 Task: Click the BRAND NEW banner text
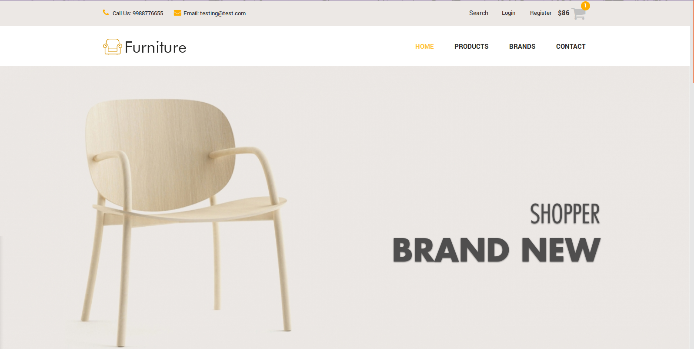click(497, 250)
